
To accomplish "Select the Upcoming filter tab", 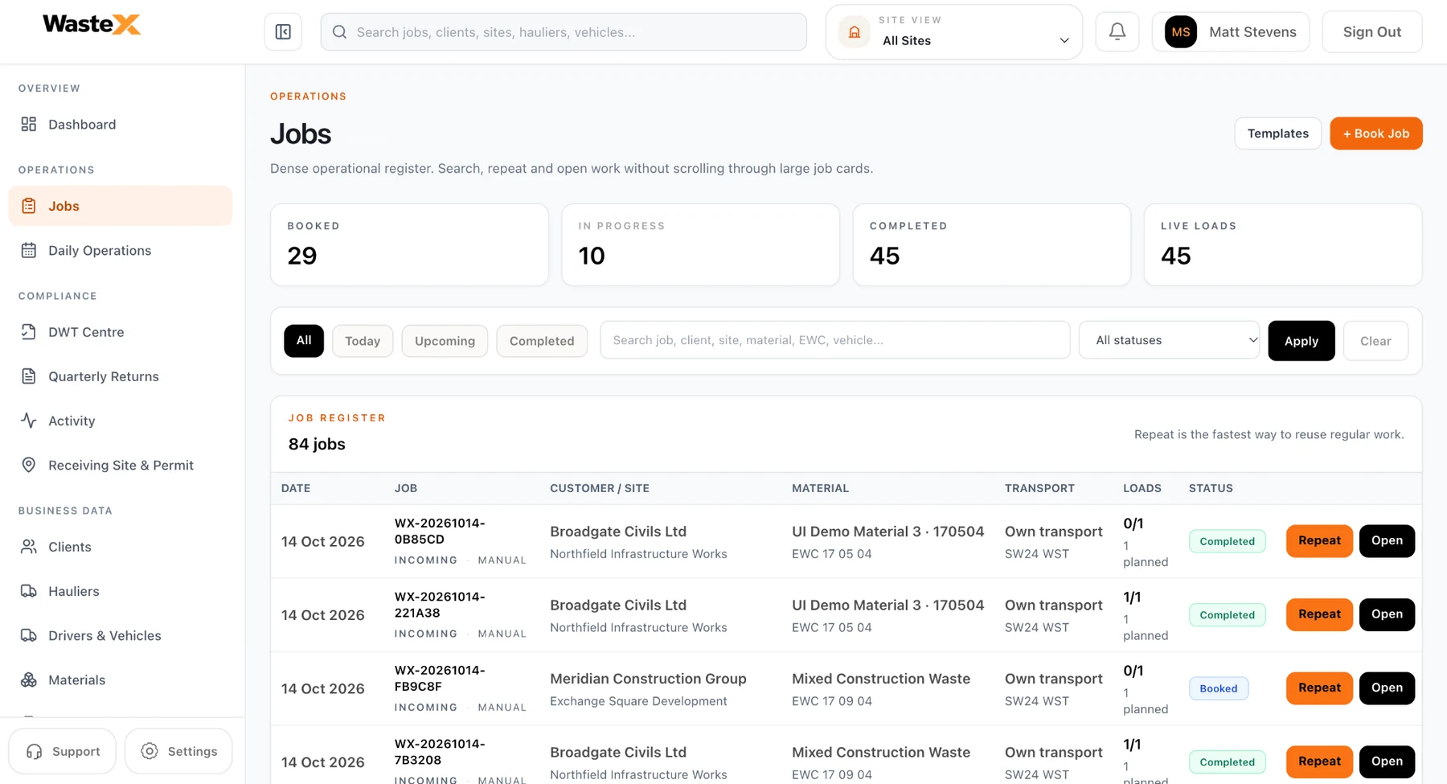I will 445,341.
